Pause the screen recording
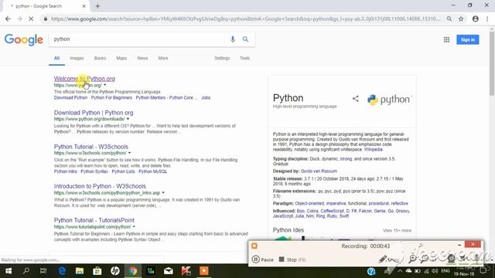The image size is (495, 278). coord(263,259)
